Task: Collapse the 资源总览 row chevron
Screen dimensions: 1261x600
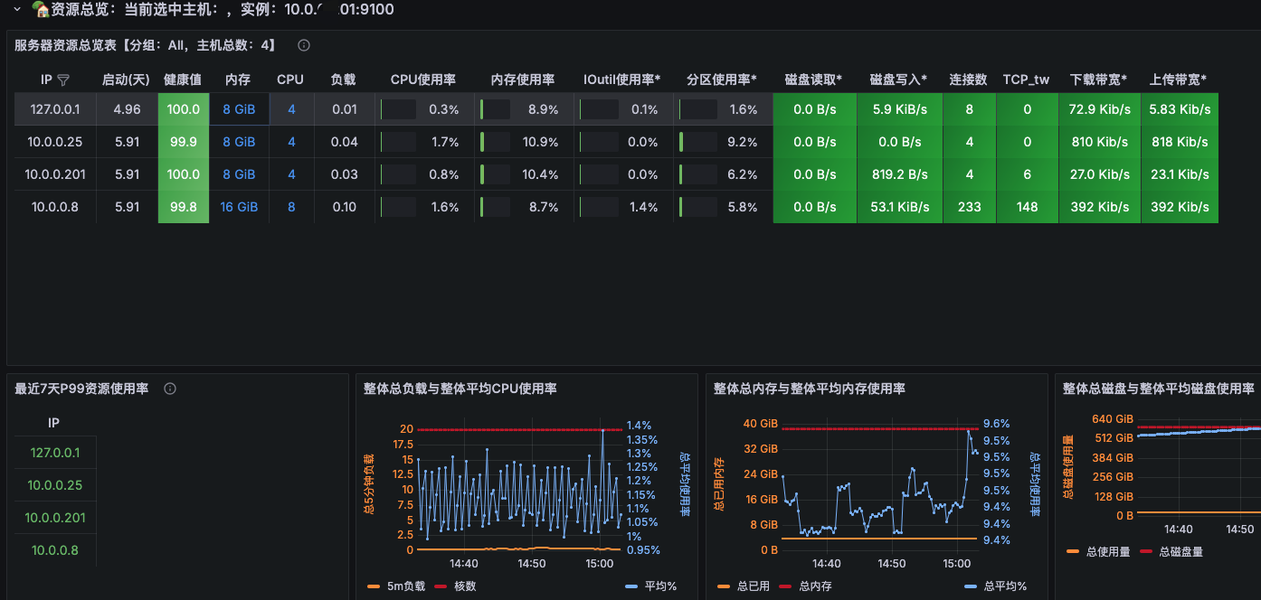Action: [x=15, y=8]
